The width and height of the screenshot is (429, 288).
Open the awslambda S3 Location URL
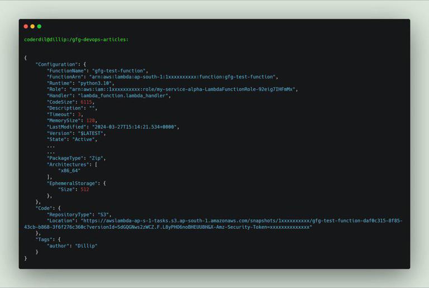click(213, 224)
